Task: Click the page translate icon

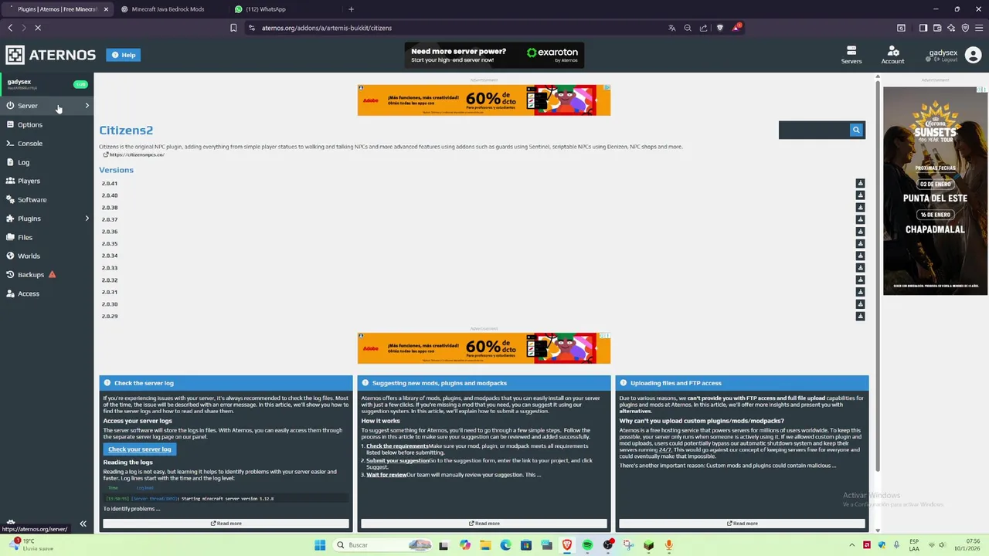Action: (671, 28)
